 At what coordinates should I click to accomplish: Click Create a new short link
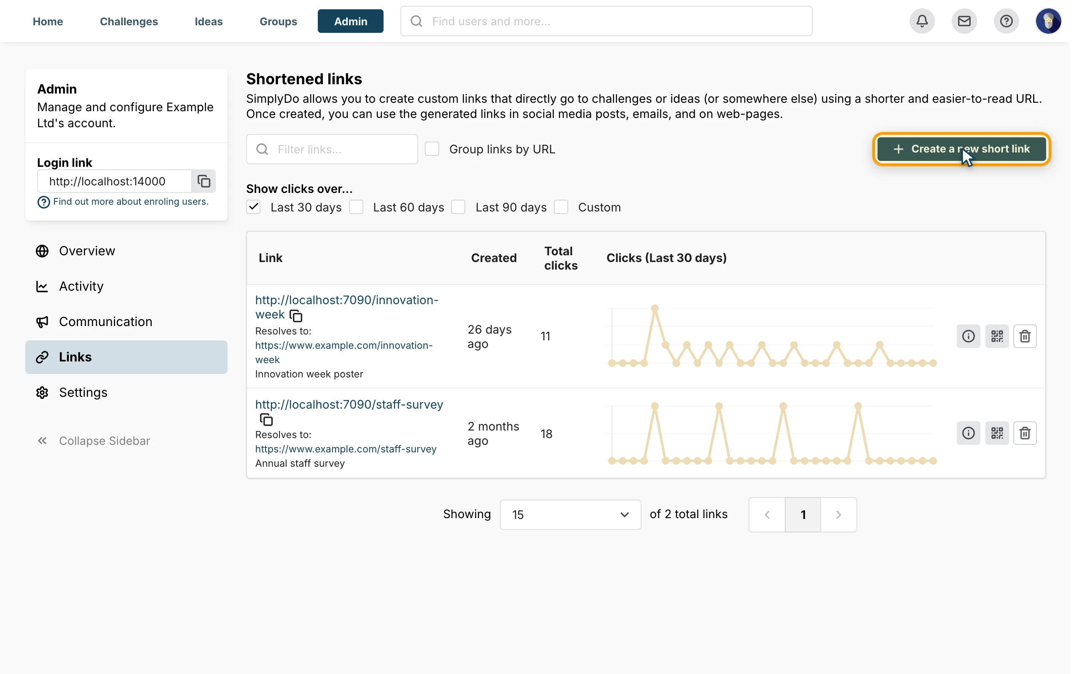[961, 149]
